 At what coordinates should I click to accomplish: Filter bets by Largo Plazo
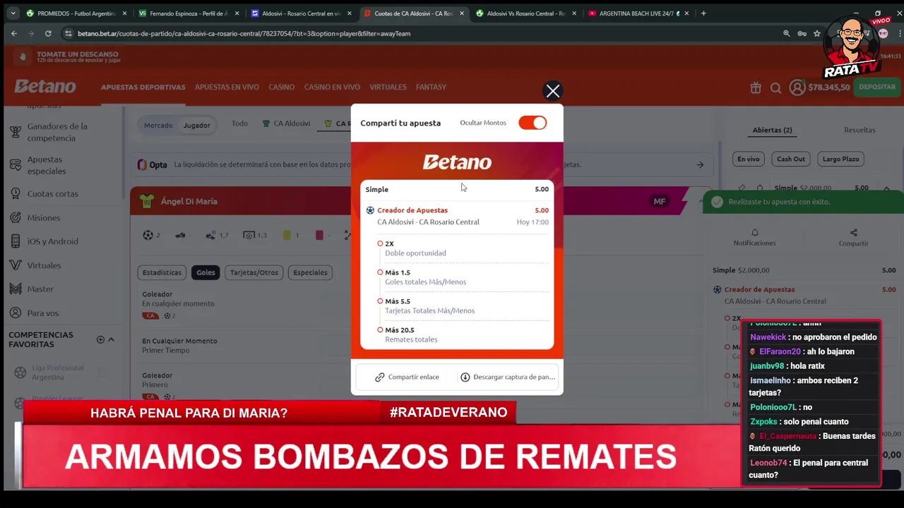point(840,159)
